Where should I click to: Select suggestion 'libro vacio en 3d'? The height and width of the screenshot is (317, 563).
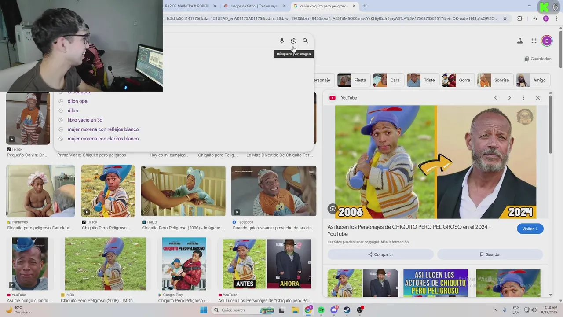[x=85, y=120]
